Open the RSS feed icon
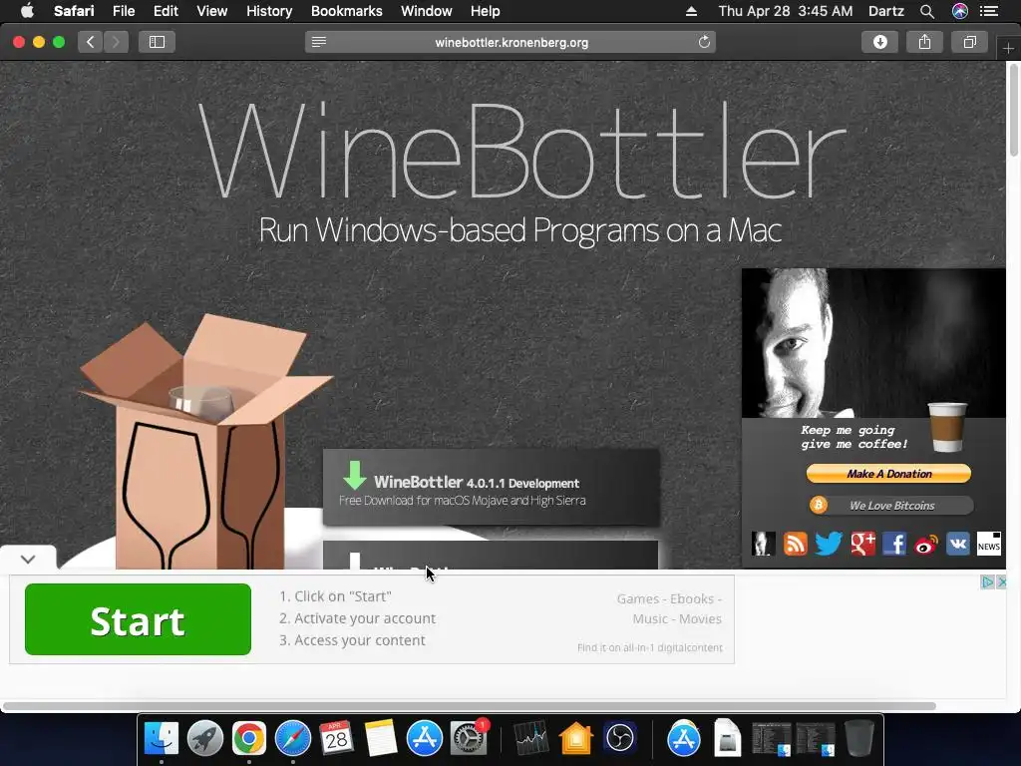1021x766 pixels. coord(795,544)
